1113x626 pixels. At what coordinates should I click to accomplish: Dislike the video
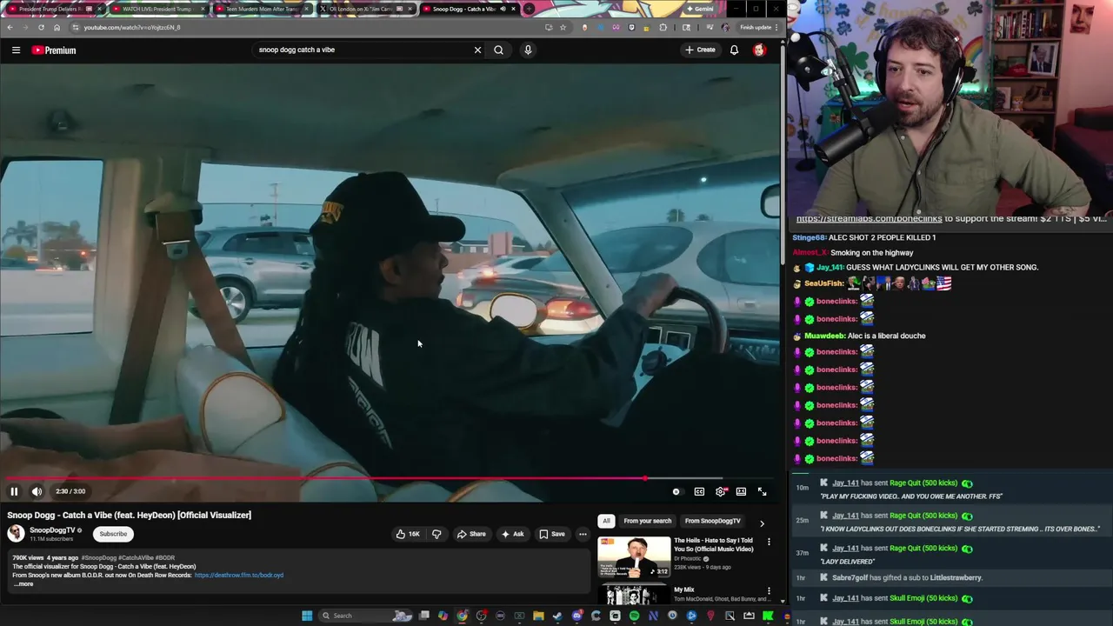[x=437, y=534]
